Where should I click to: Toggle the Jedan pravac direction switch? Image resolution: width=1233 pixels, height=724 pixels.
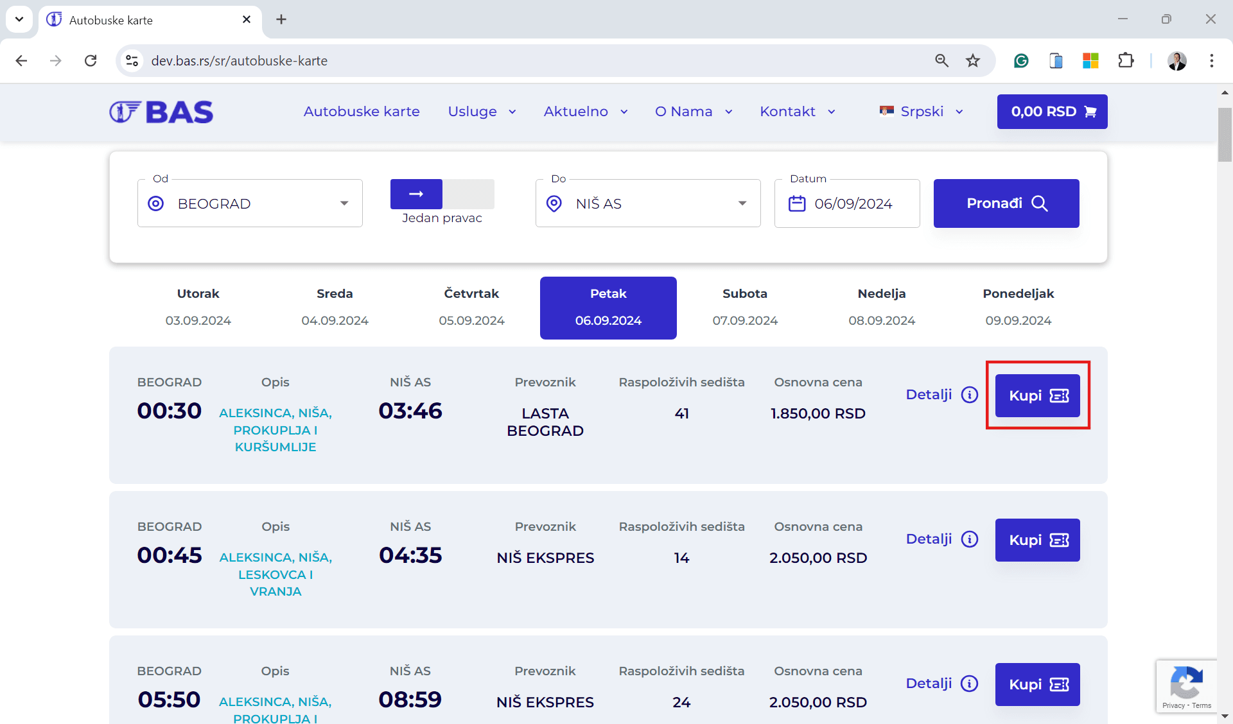coord(442,194)
